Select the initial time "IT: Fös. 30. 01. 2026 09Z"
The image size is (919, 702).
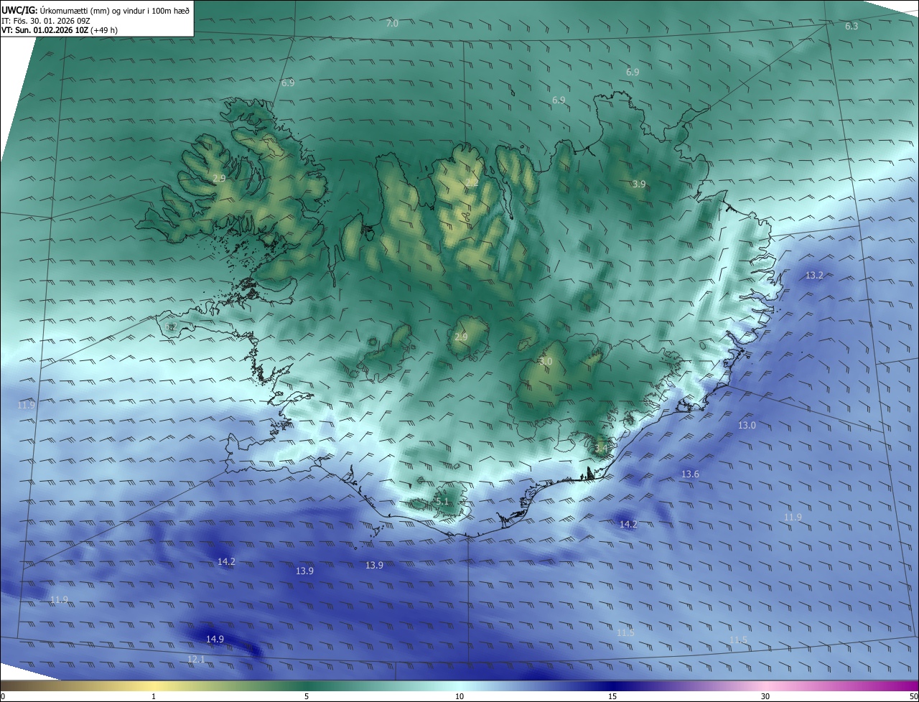[46, 21]
